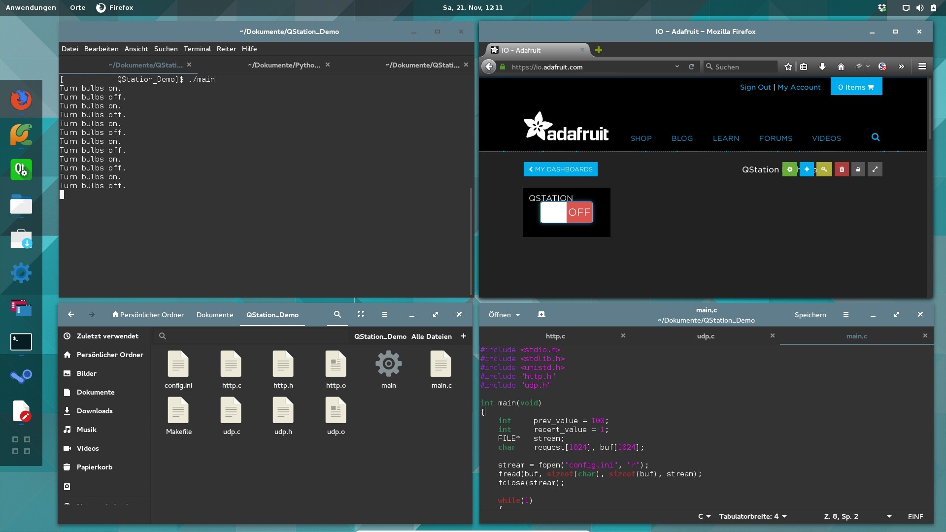The height and width of the screenshot is (532, 946).
Task: Click the yellow key icon on dashboard
Action: [x=824, y=169]
